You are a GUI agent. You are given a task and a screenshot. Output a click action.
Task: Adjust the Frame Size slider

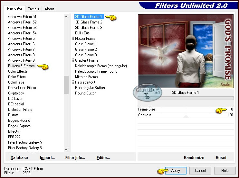[x=186, y=109]
